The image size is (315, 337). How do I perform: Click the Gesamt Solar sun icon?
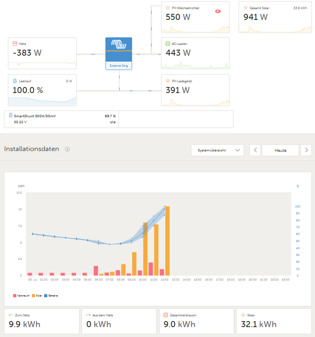[x=245, y=8]
